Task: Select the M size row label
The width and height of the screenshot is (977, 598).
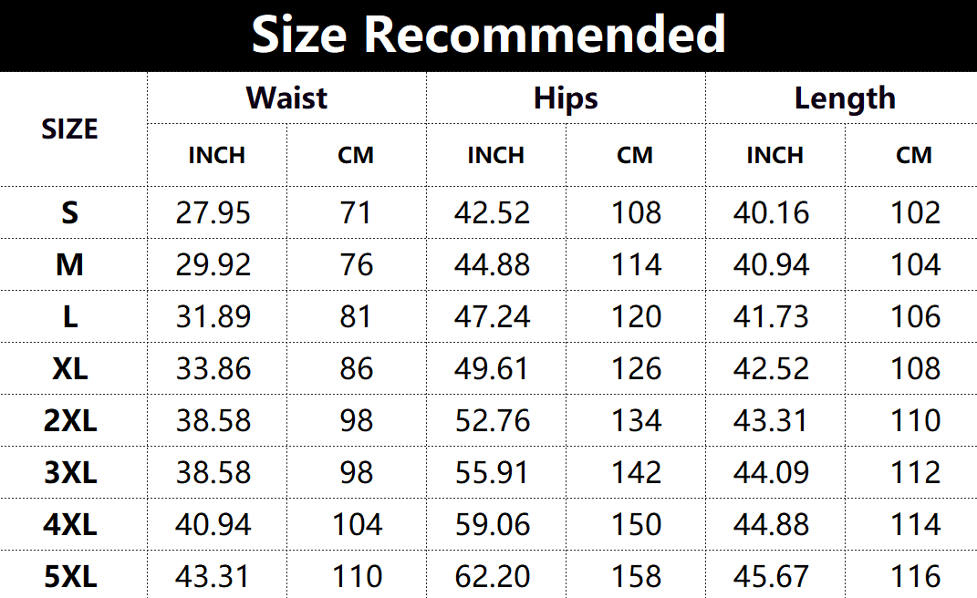Action: [69, 265]
